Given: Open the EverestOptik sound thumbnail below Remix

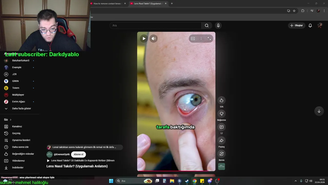Looking at the screenshot, I should point(221,166).
